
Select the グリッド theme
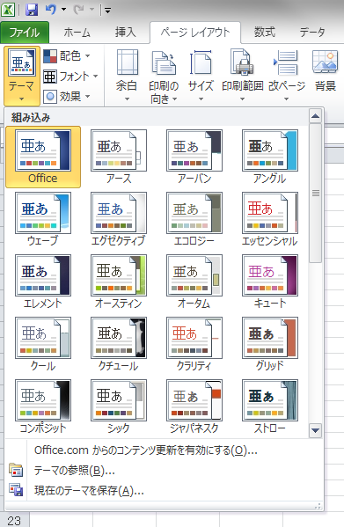[270, 345]
